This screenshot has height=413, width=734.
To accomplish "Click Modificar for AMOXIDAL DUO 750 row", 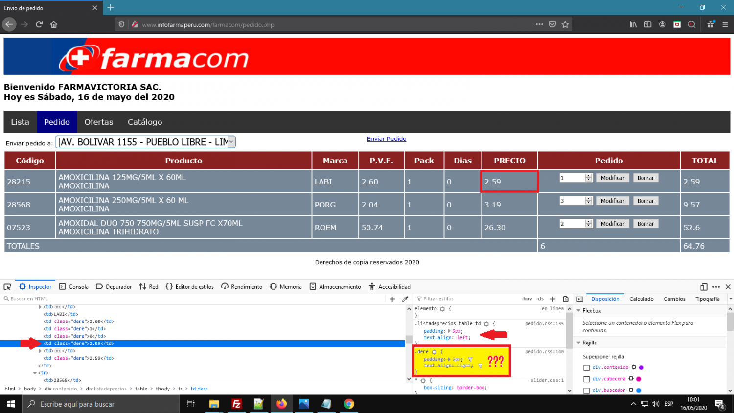I will pyautogui.click(x=613, y=224).
